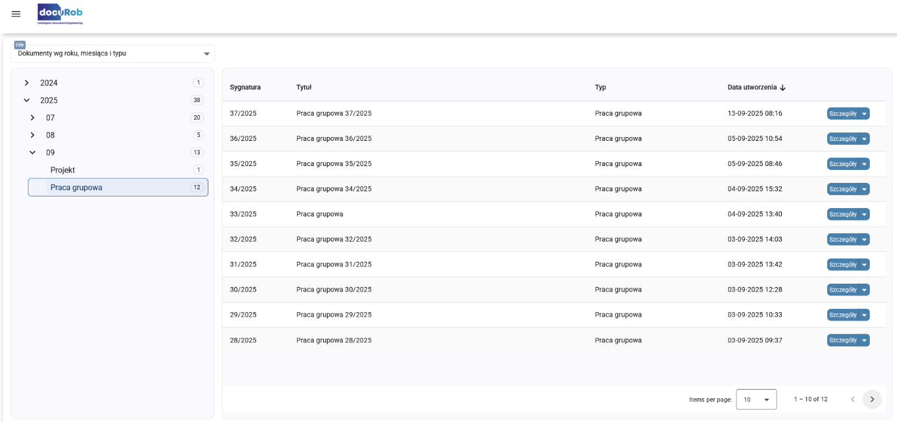
Task: Sort table by Sygnatura column header
Action: point(245,87)
